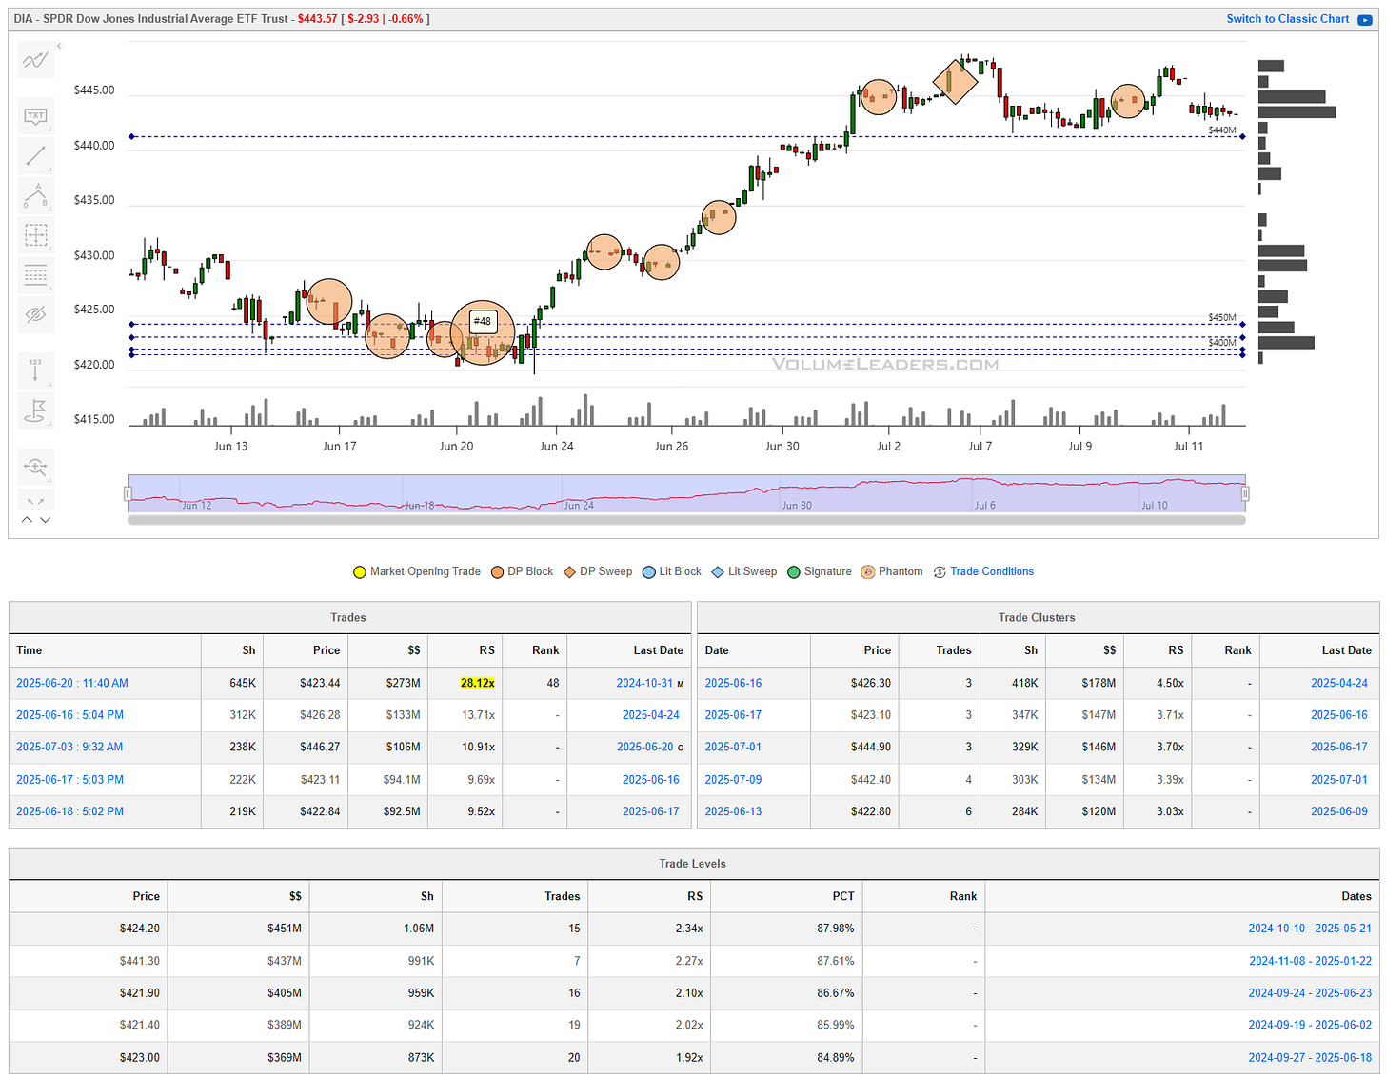Image resolution: width=1386 pixels, height=1079 pixels.
Task: Click the horizontal scrollbar below navigator
Action: click(x=686, y=520)
